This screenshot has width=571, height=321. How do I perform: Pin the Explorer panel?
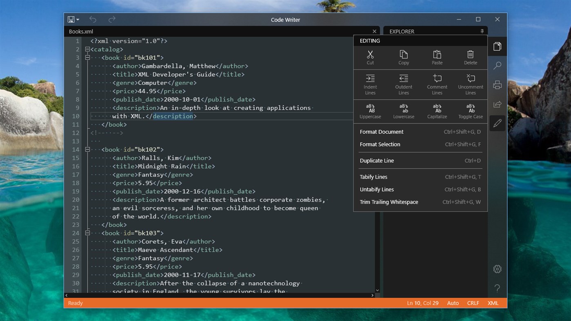[482, 31]
